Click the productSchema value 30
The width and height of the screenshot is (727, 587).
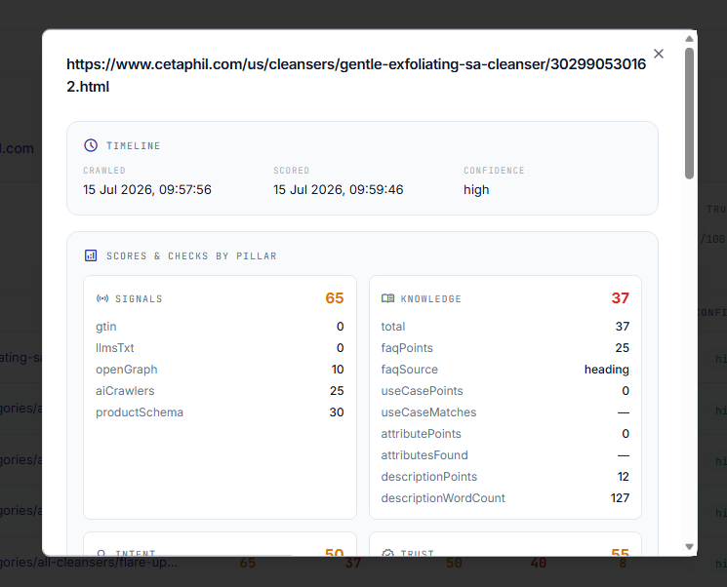(x=337, y=412)
